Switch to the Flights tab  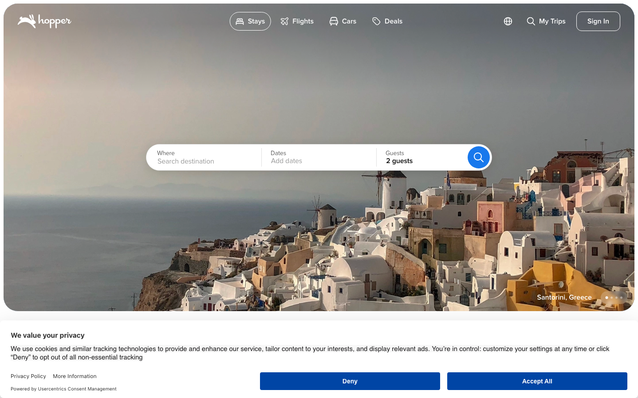coord(297,21)
